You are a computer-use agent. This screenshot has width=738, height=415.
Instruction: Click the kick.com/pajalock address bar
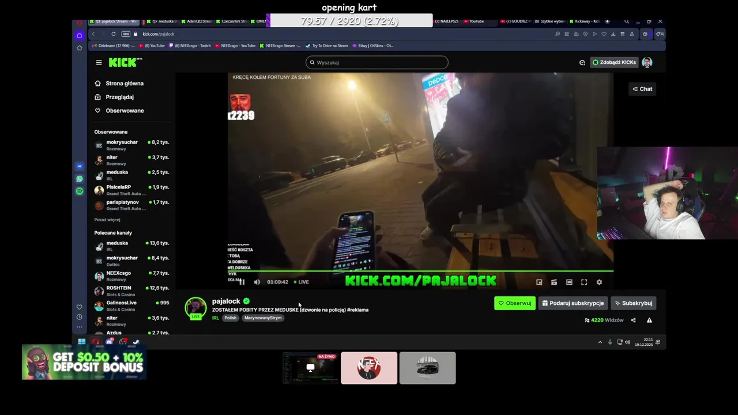pos(159,34)
